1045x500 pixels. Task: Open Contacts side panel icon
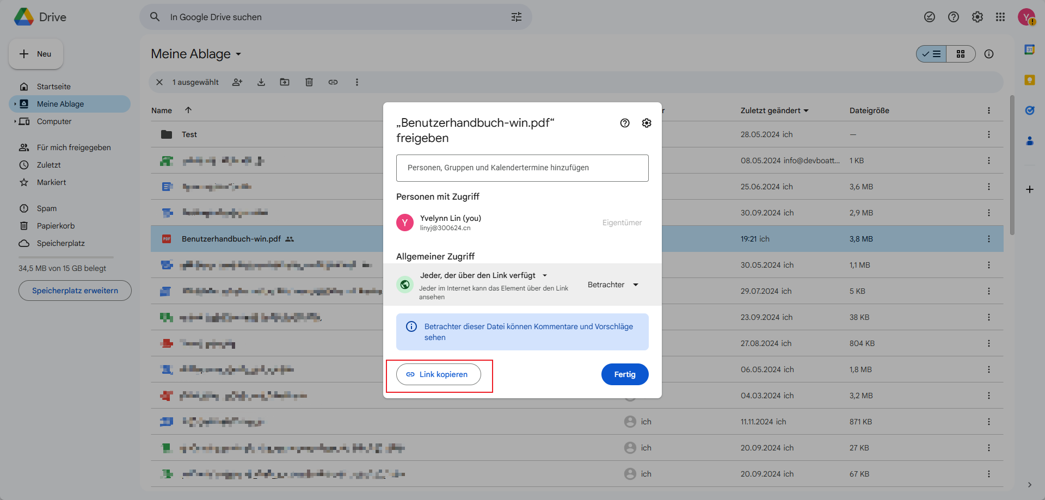point(1030,141)
